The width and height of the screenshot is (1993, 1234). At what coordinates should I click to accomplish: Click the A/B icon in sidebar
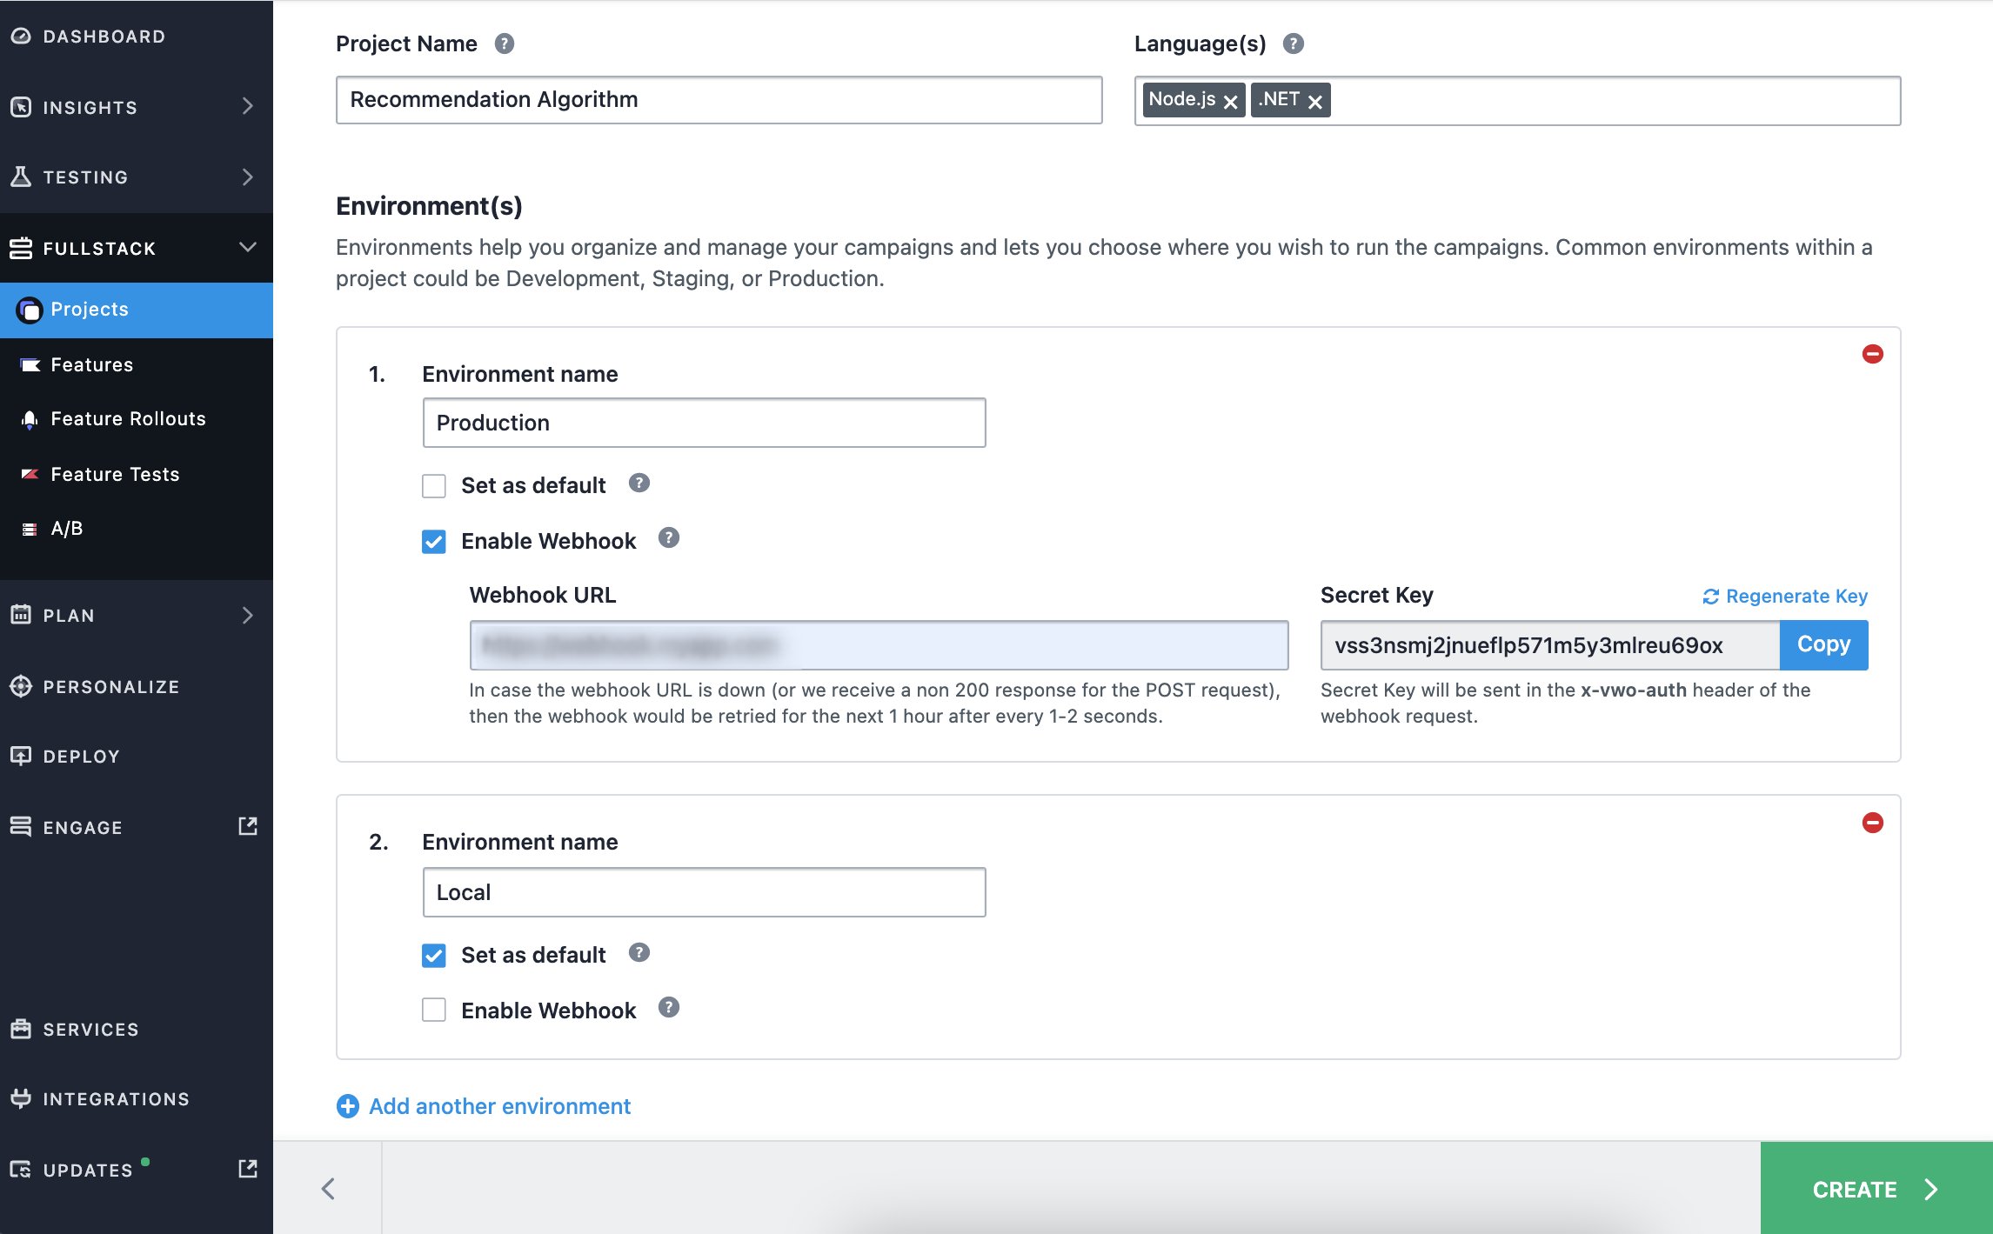[29, 530]
